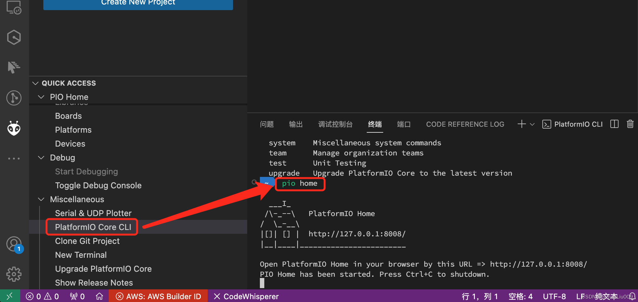Image resolution: width=638 pixels, height=302 pixels.
Task: Click the Create New Project button
Action: 138,3
